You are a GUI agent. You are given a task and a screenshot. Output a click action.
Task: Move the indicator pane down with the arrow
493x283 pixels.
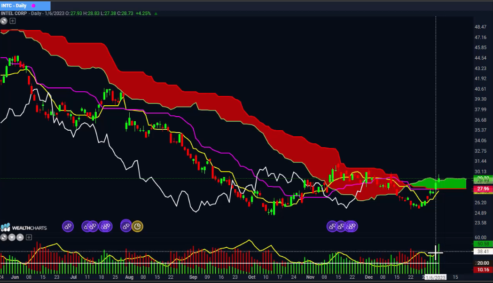click(12, 237)
